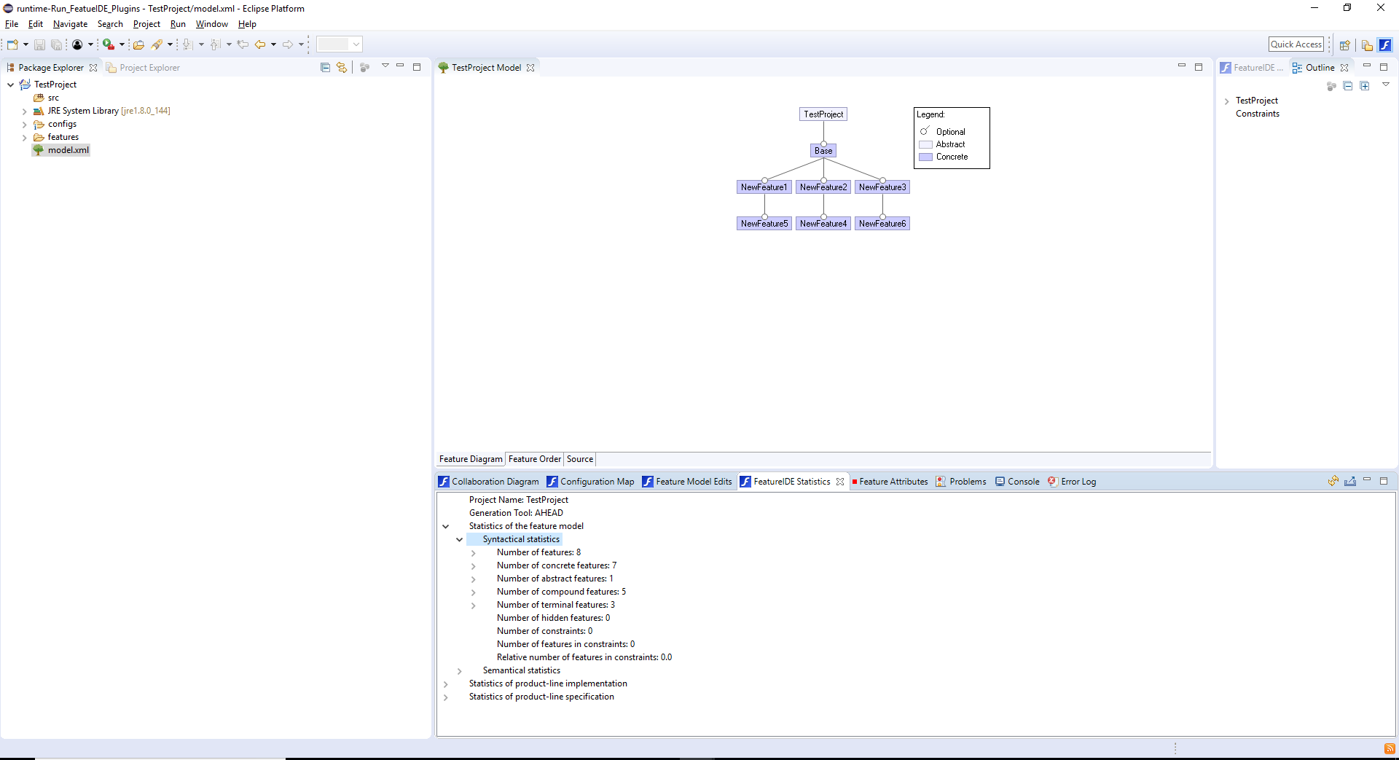Expand the Semantical statistics node
Viewport: 1399px width, 760px height.
[459, 671]
